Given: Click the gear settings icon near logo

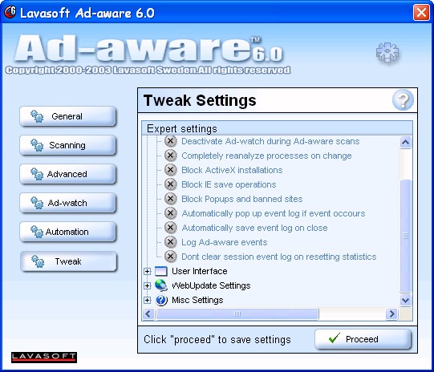Looking at the screenshot, I should pyautogui.click(x=387, y=52).
